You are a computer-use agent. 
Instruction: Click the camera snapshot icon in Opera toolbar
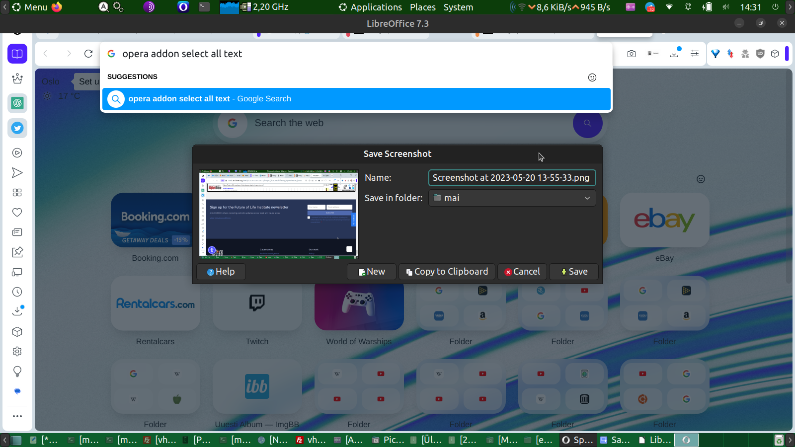pos(632,54)
